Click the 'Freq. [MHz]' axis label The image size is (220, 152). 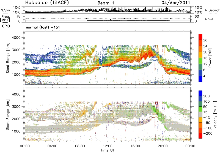5,19
